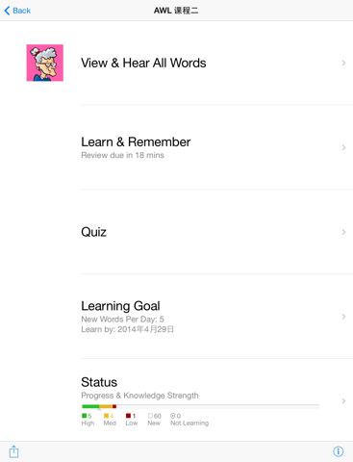Screen dimensions: 353x462
Task: Tap the Back arrow chevron icon
Action: point(7,11)
